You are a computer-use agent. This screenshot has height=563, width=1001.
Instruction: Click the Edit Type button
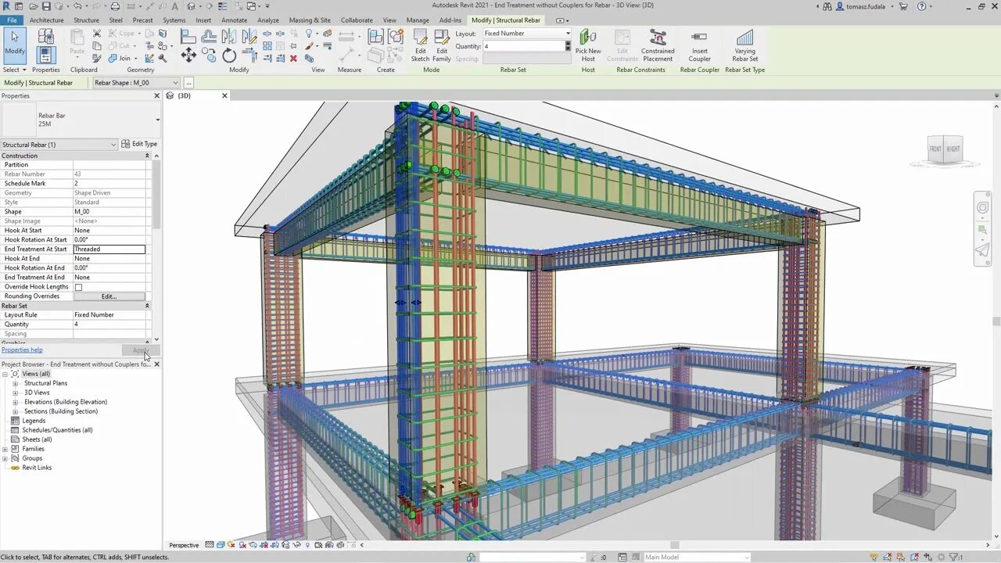click(140, 145)
